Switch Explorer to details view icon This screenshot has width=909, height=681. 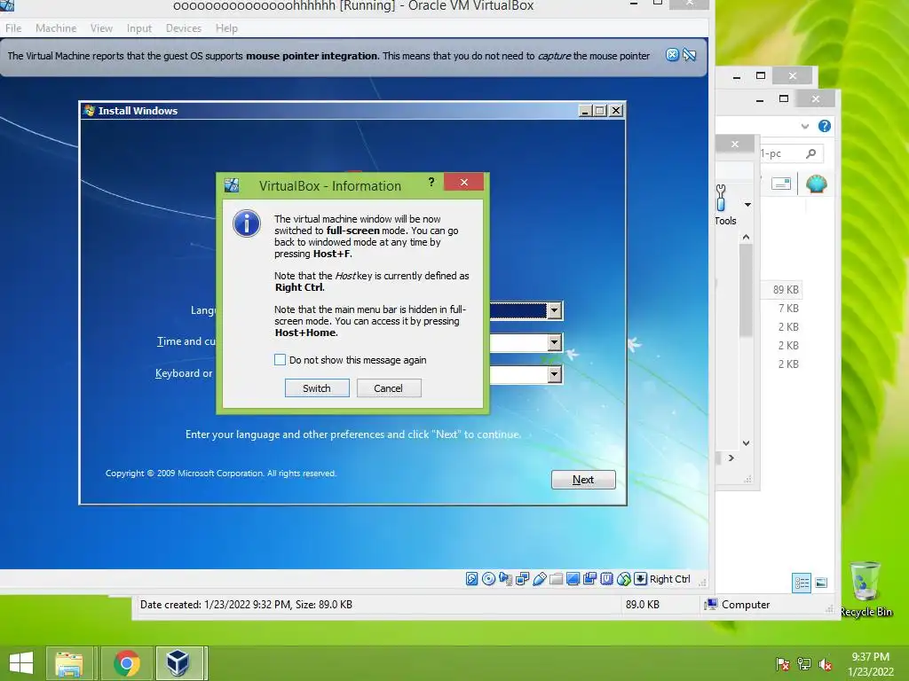tap(802, 583)
